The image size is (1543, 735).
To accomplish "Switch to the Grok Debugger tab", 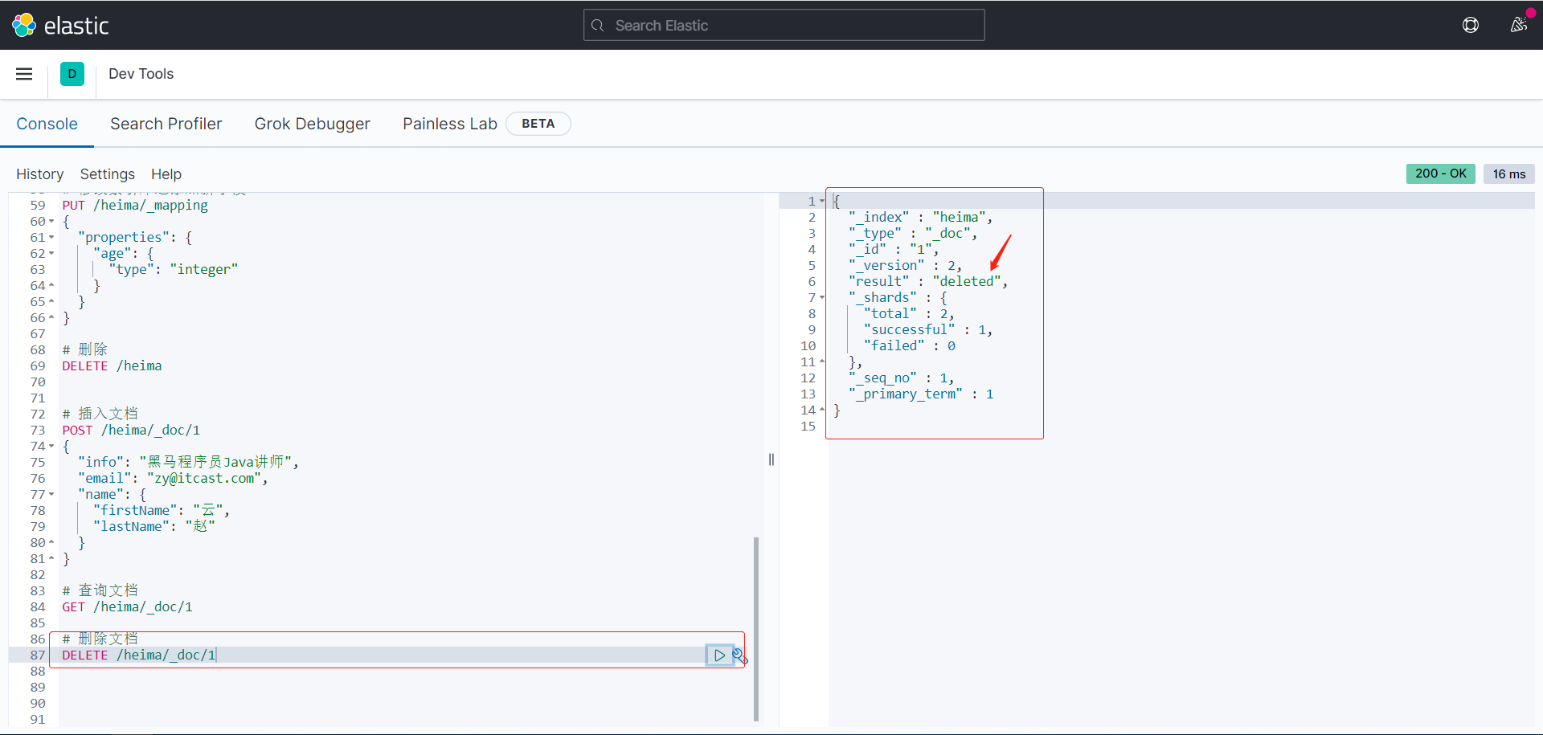I will point(313,124).
